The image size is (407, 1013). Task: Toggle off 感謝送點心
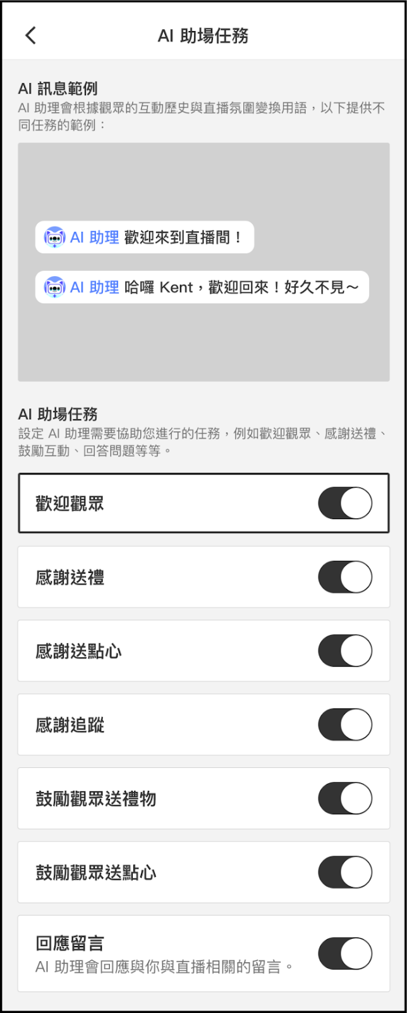344,650
